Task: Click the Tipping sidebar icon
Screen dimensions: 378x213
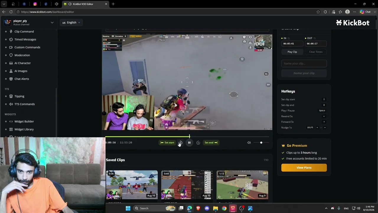Action: point(11,96)
